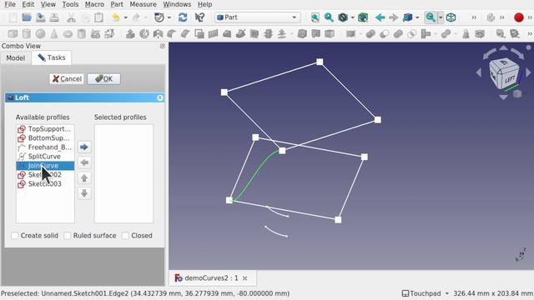
Task: Open the standard views dropdown arrow
Action: click(417, 17)
